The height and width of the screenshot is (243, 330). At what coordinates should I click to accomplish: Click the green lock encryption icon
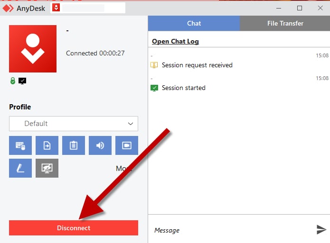coord(13,81)
